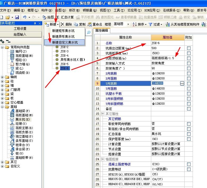Expand the 轴线 folder
The image size is (207, 188).
2,77
